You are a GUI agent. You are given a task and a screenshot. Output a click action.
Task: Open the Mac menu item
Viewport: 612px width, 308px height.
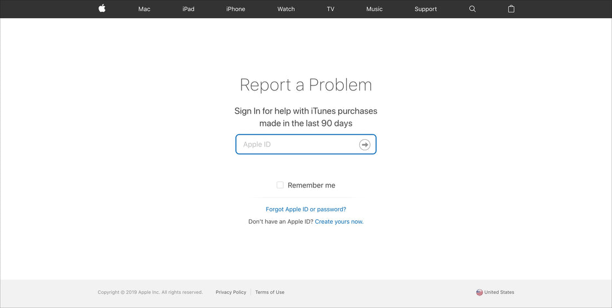point(144,9)
